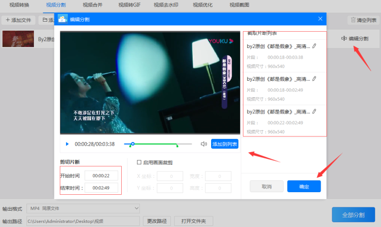This screenshot has width=381, height=227.
Task: Click the 宽度 input field
Action: point(218,176)
